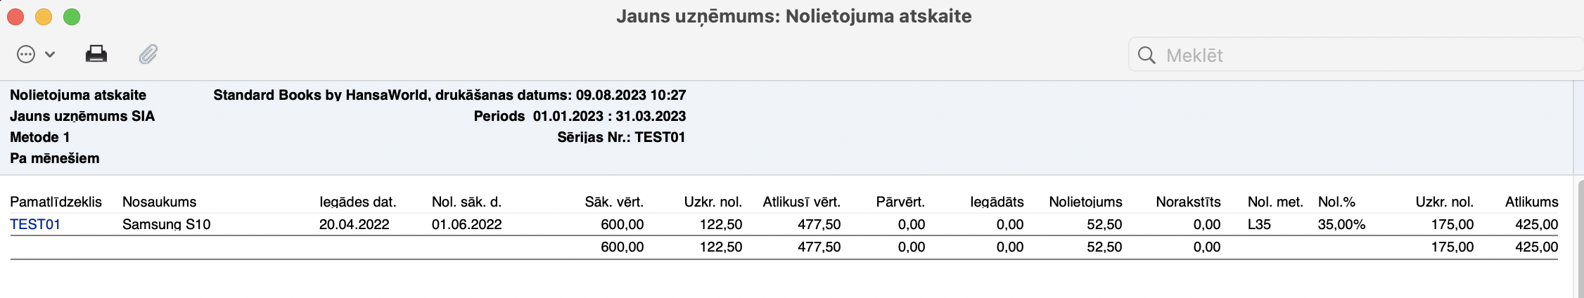This screenshot has width=1584, height=298.
Task: Click the Samsung S10 asset name
Action: [x=166, y=224]
